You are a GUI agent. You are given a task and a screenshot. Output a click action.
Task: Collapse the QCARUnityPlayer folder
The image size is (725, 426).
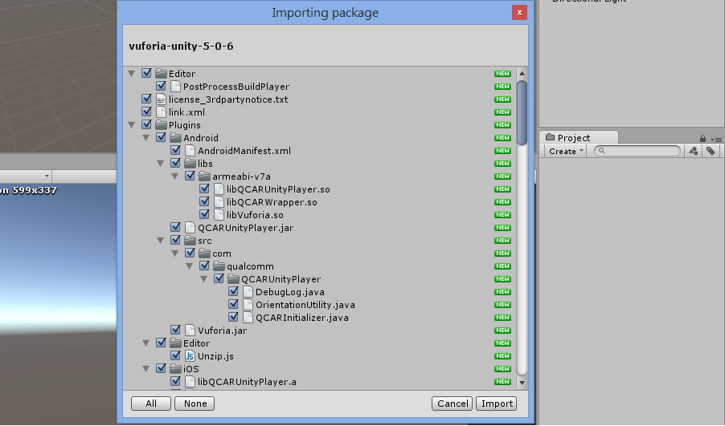tap(204, 278)
